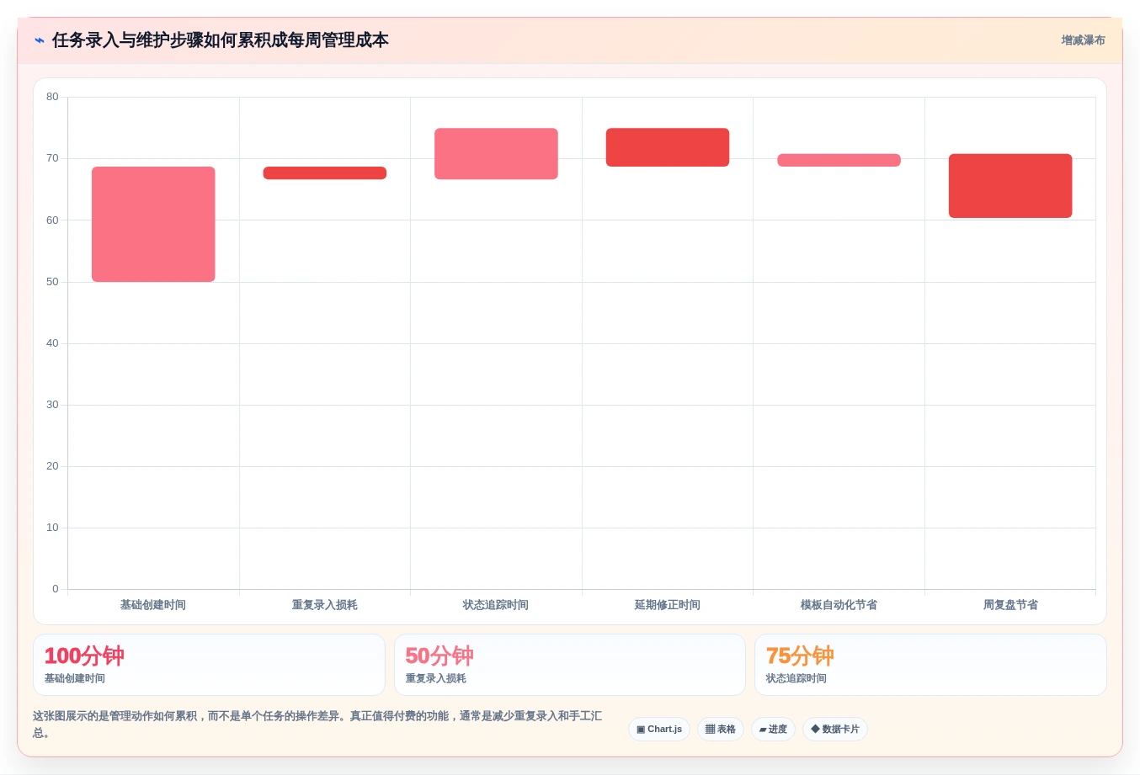This screenshot has width=1140, height=775.
Task: Select the 数据卡片 tag chip
Action: (x=835, y=729)
